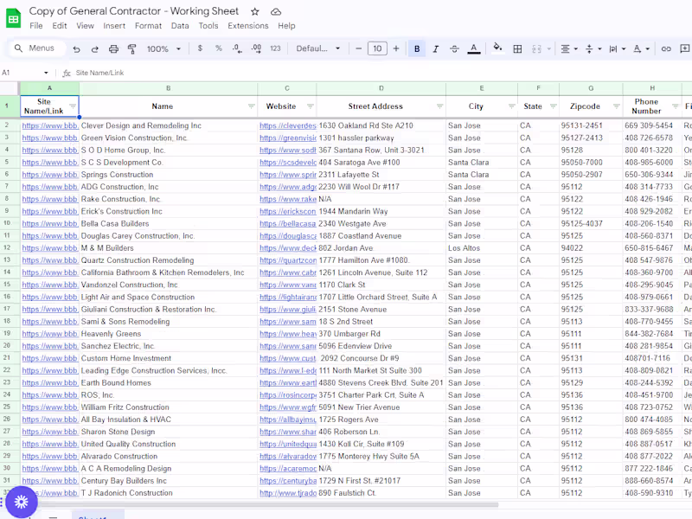Open the Clever Design website link
This screenshot has width=692, height=519.
pos(287,126)
